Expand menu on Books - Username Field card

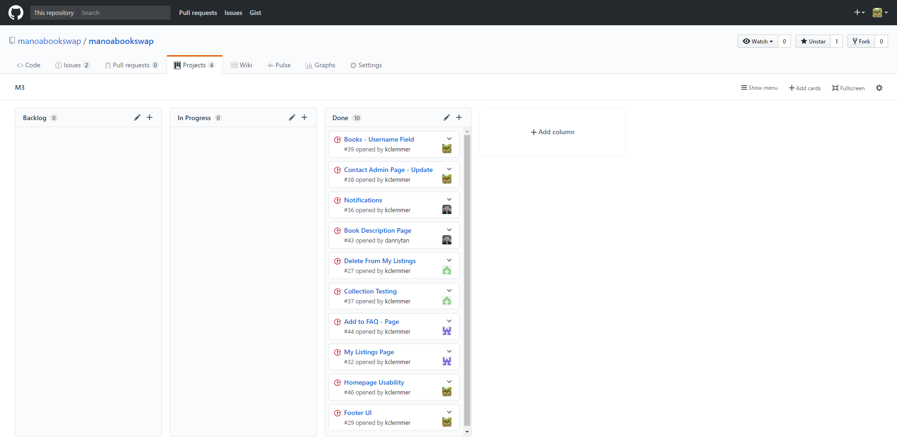(449, 139)
